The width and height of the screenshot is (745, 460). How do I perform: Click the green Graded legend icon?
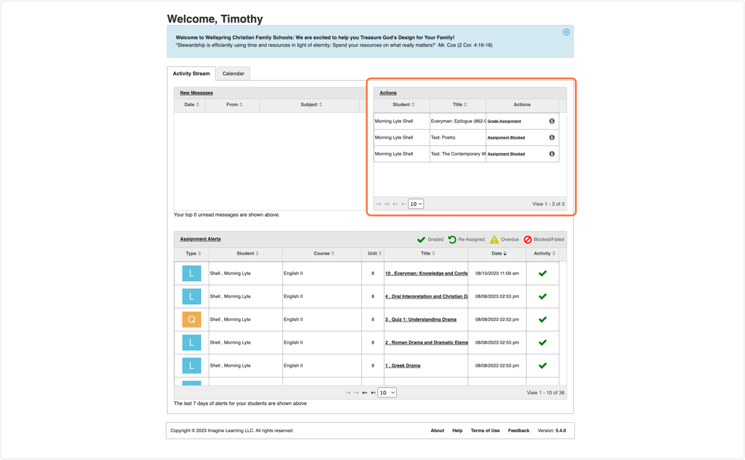click(x=421, y=240)
